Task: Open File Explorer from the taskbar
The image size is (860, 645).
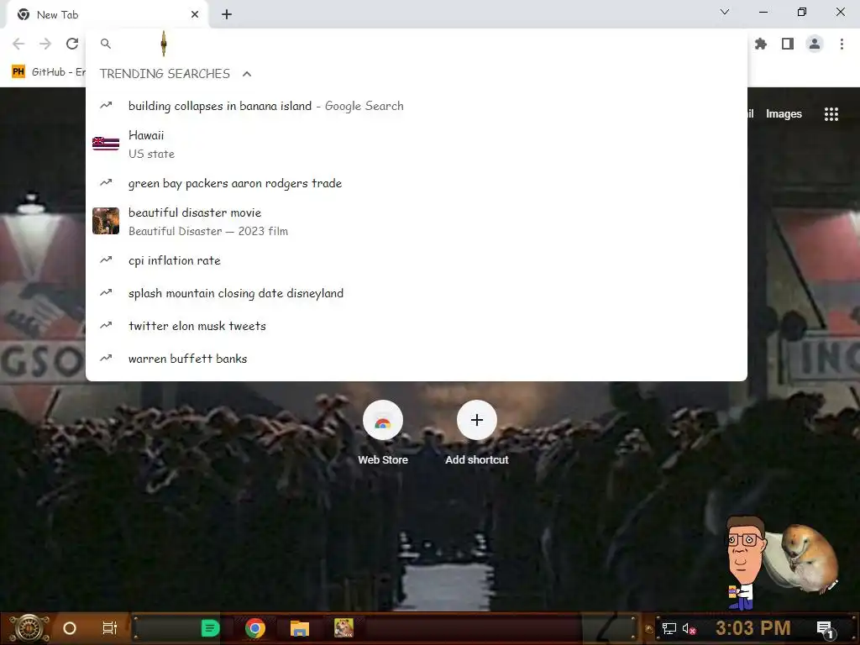Action: click(300, 628)
